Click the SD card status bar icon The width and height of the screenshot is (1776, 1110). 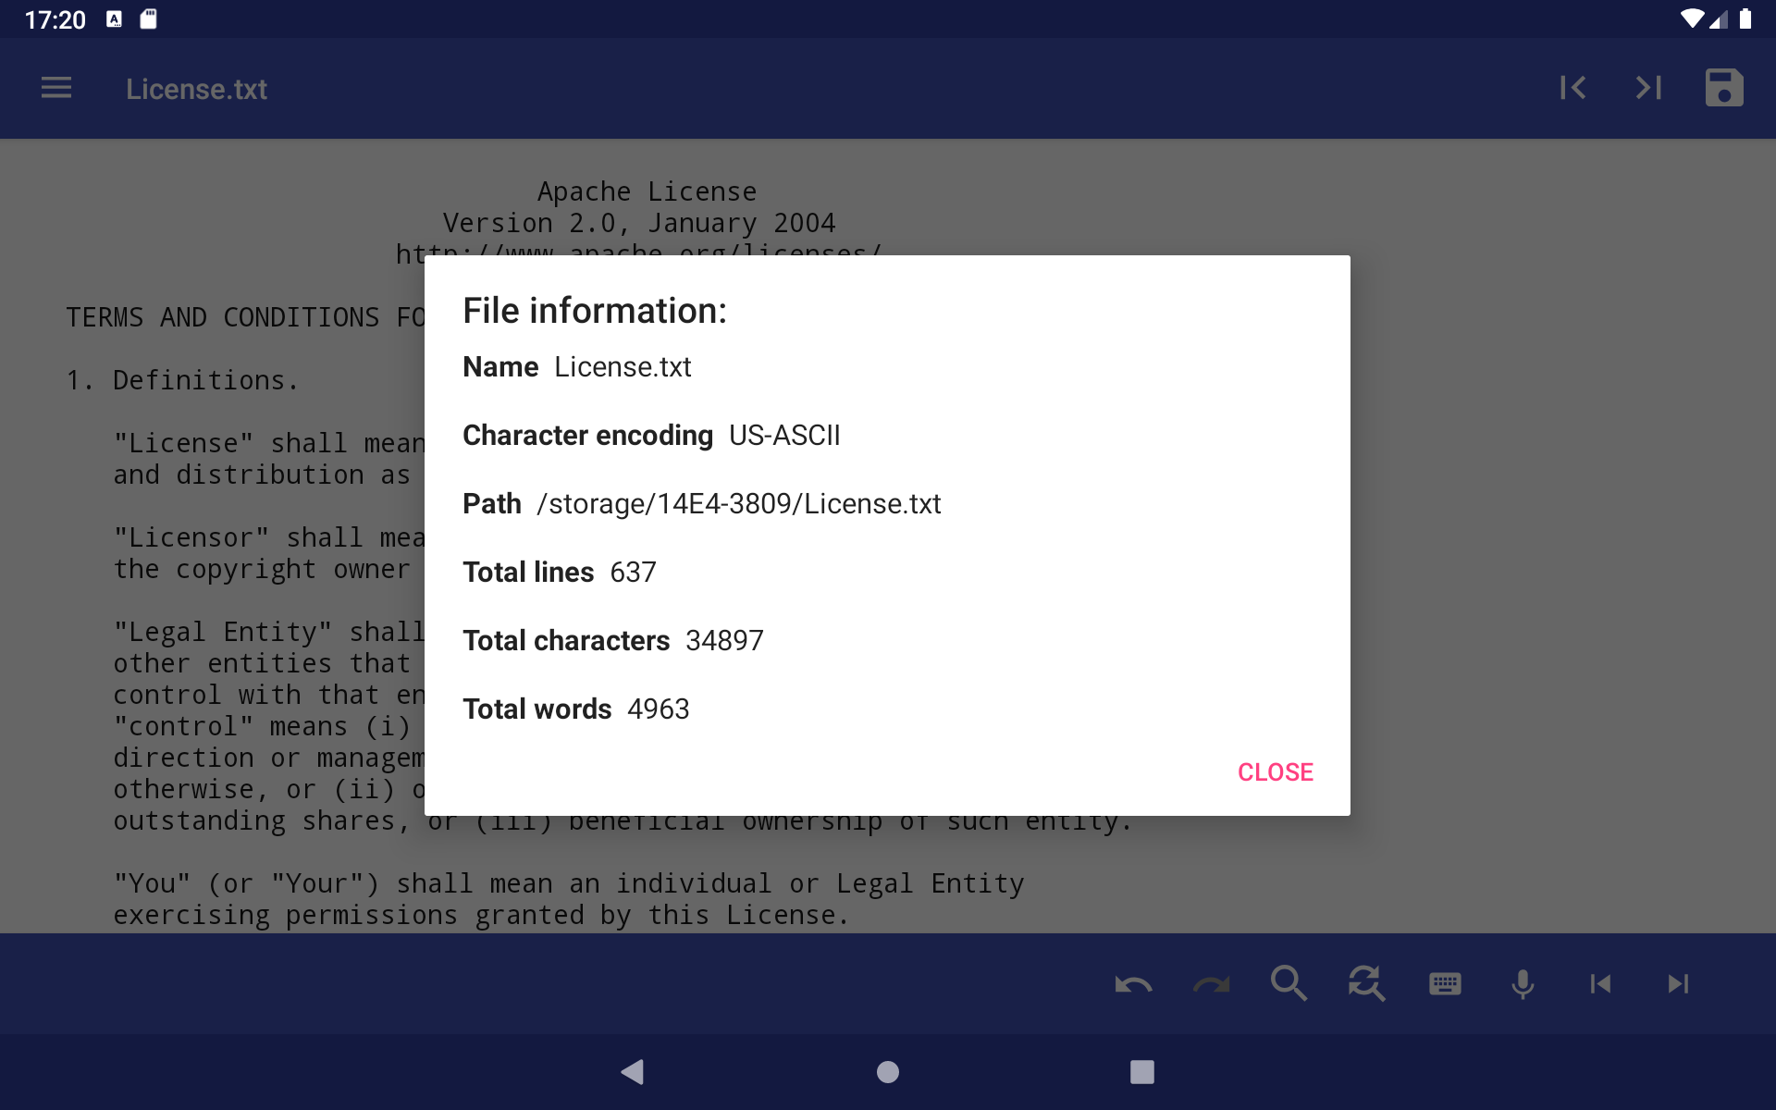[x=148, y=19]
